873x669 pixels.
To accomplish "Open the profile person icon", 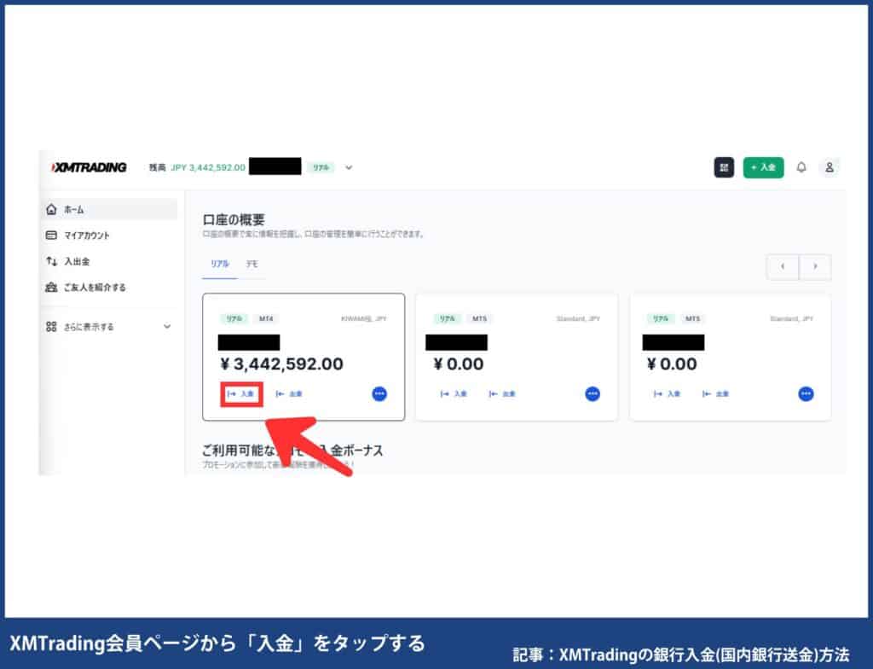I will 830,167.
